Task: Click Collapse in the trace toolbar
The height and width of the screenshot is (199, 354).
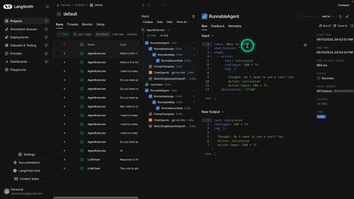Action: [148, 22]
